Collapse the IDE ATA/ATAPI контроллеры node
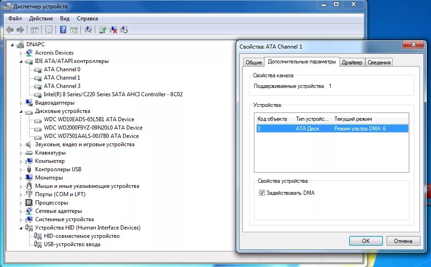The image size is (431, 267). click(21, 62)
